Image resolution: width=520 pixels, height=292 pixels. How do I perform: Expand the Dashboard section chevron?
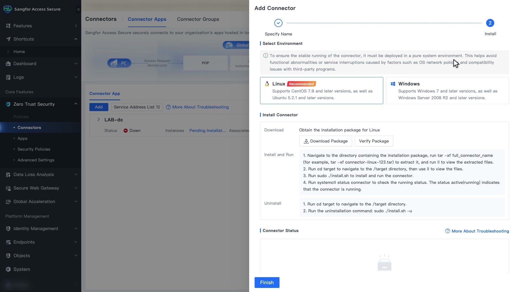pos(76,64)
